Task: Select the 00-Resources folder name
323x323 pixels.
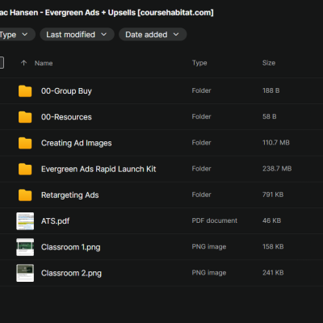Action: [66, 117]
